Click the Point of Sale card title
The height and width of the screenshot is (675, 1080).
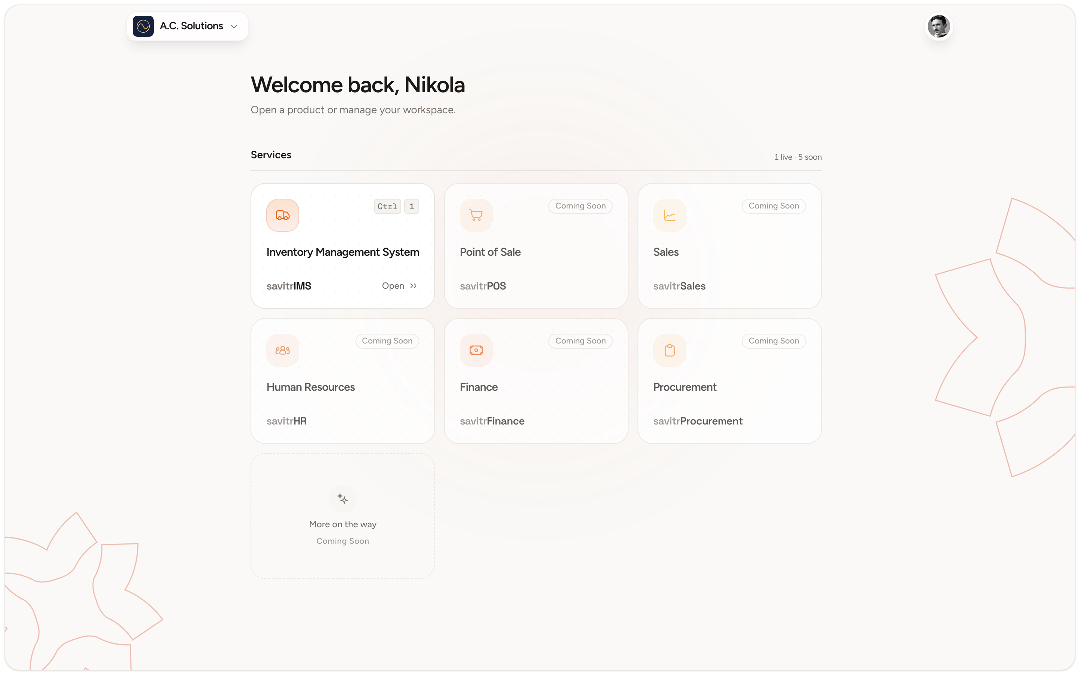pos(490,252)
